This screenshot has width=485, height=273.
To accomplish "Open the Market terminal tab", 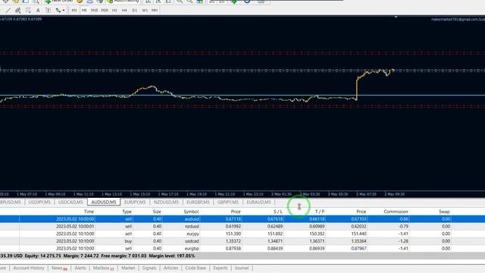I will (128, 268).
